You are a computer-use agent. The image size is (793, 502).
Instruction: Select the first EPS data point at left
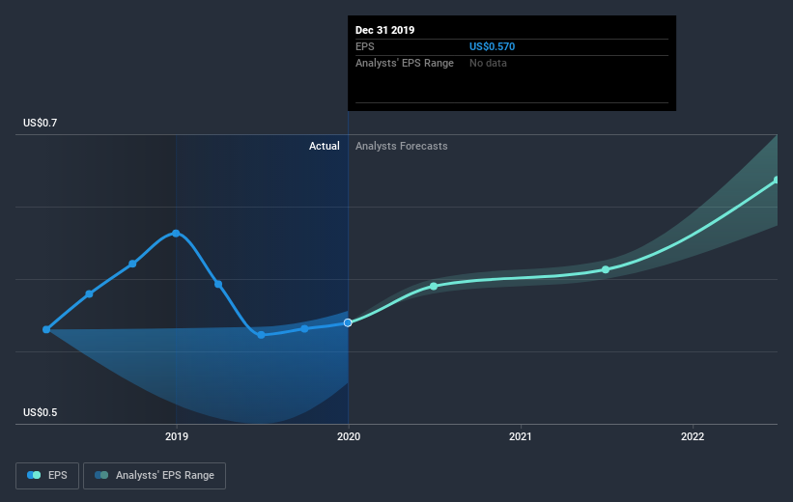pyautogui.click(x=46, y=329)
